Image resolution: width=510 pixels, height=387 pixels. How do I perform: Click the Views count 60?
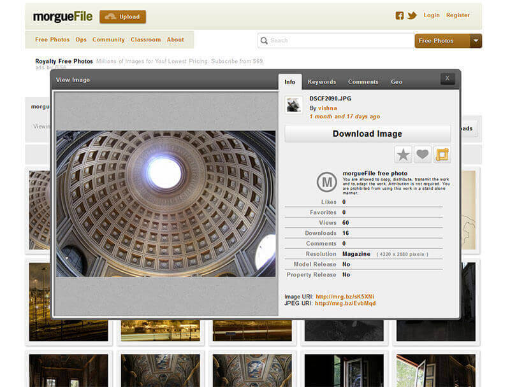coord(346,223)
